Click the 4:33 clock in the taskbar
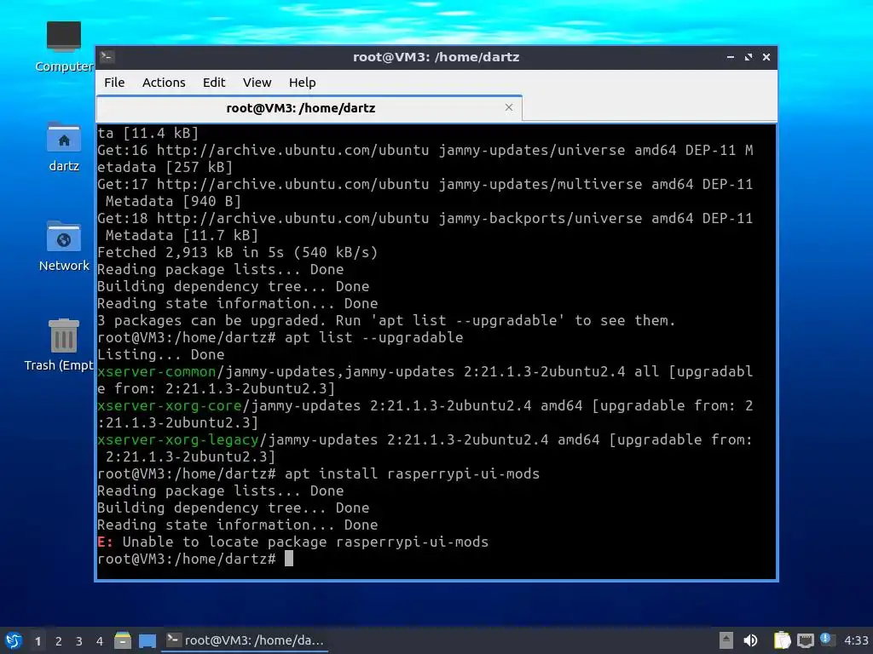 pyautogui.click(x=856, y=640)
